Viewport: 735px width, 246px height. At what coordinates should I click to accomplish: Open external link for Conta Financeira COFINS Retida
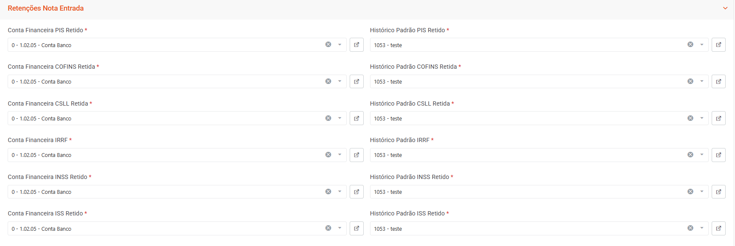coord(356,81)
